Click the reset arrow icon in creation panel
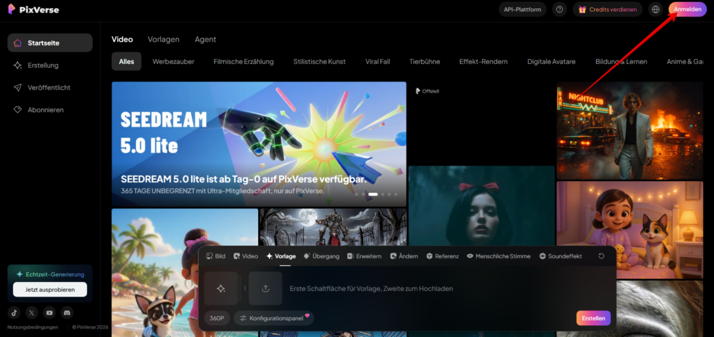This screenshot has height=337, width=714. point(601,256)
